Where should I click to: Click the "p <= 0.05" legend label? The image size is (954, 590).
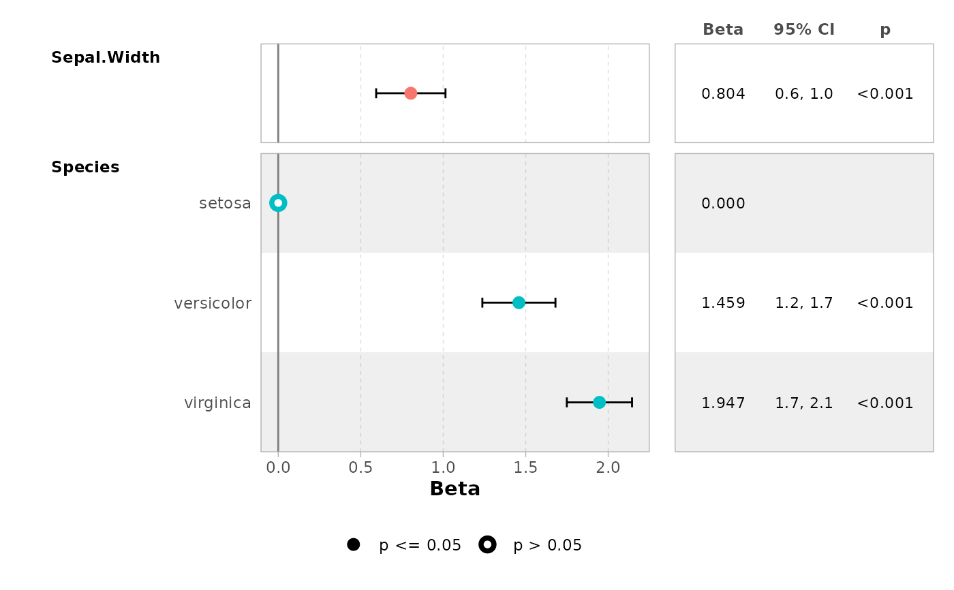[420, 546]
